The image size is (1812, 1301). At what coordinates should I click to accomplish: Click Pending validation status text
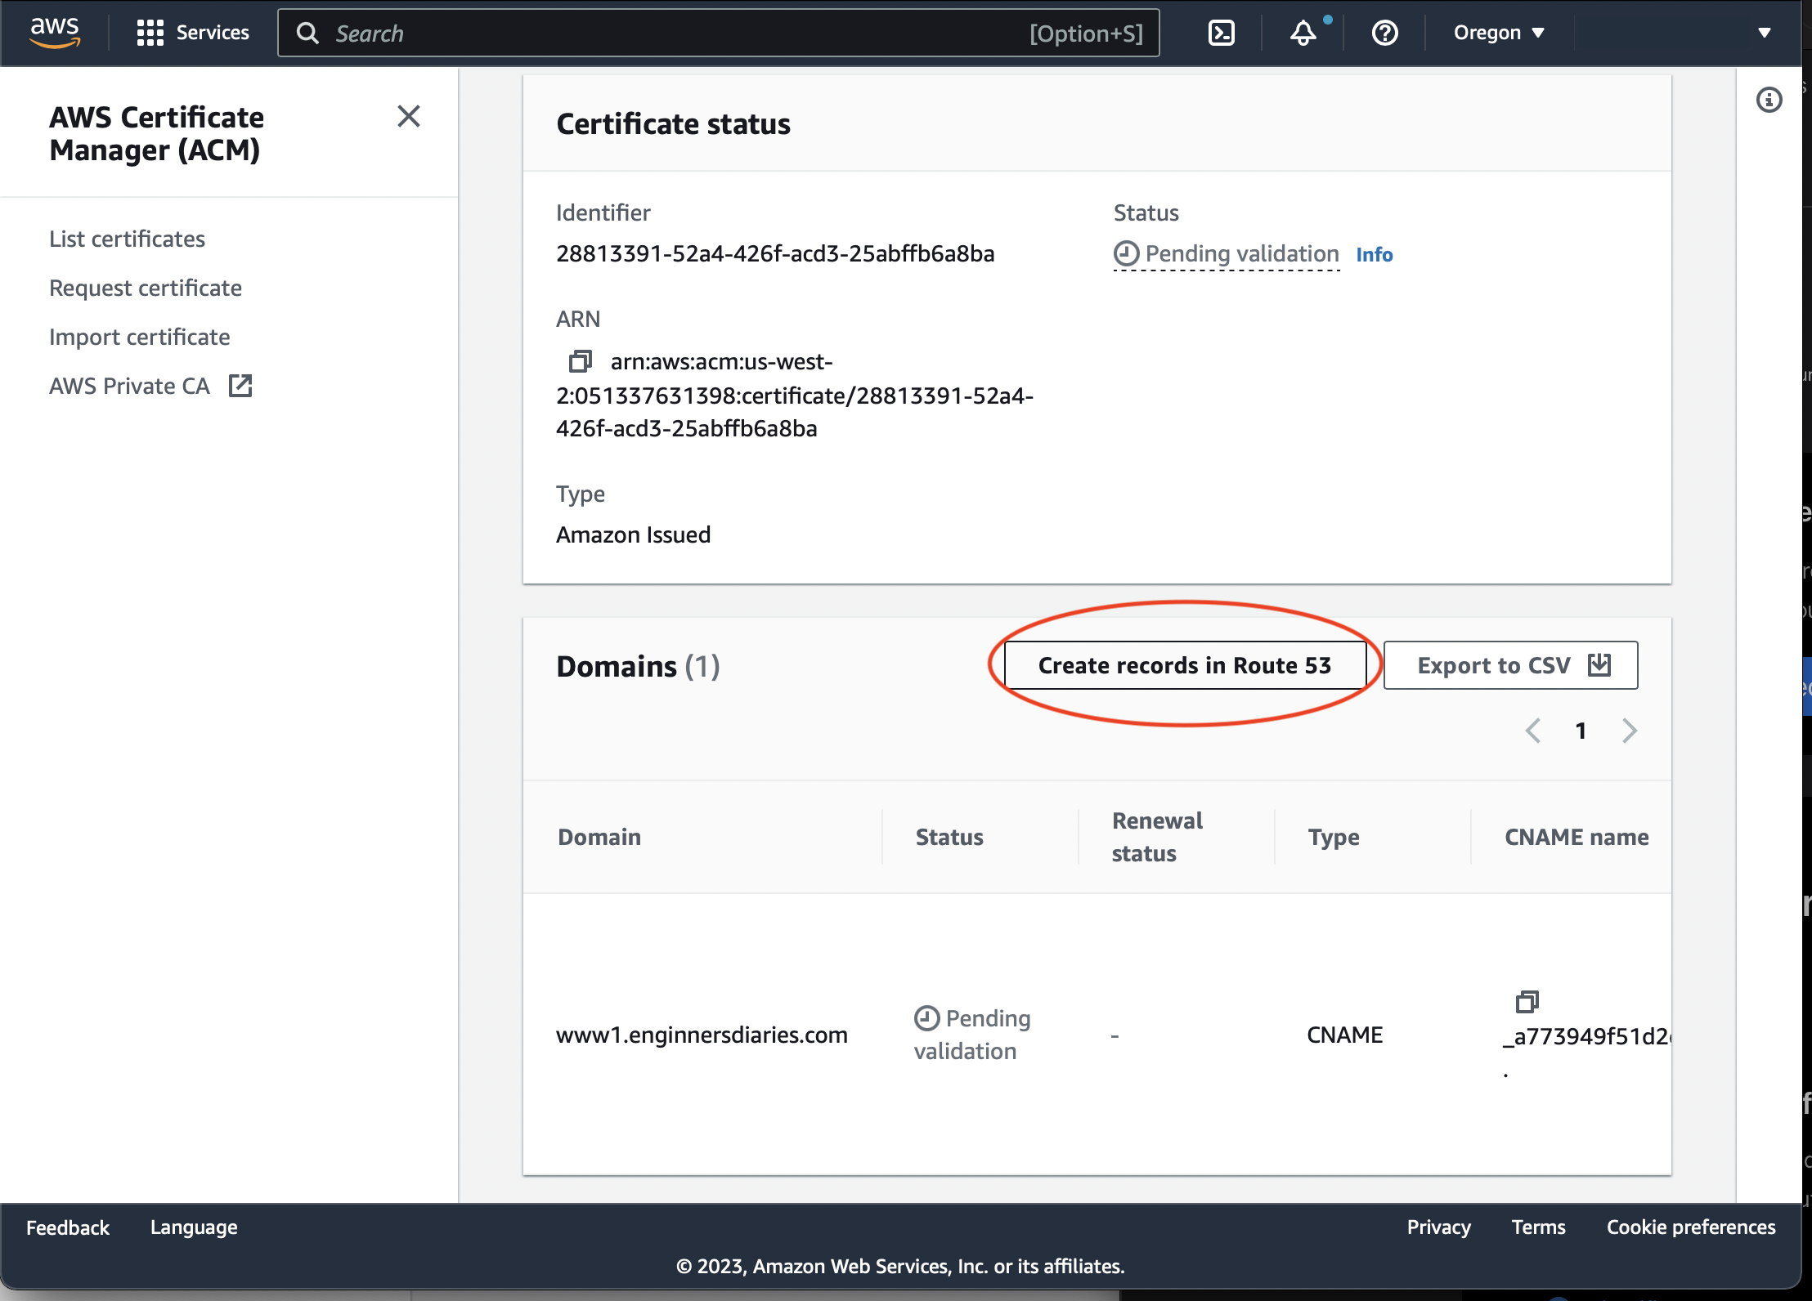1242,253
